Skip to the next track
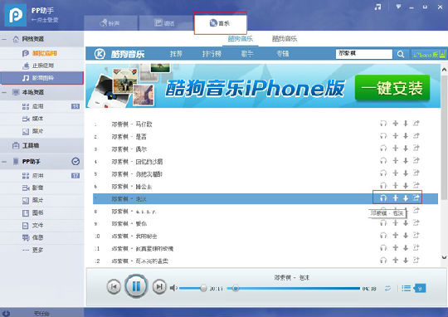 point(159,286)
